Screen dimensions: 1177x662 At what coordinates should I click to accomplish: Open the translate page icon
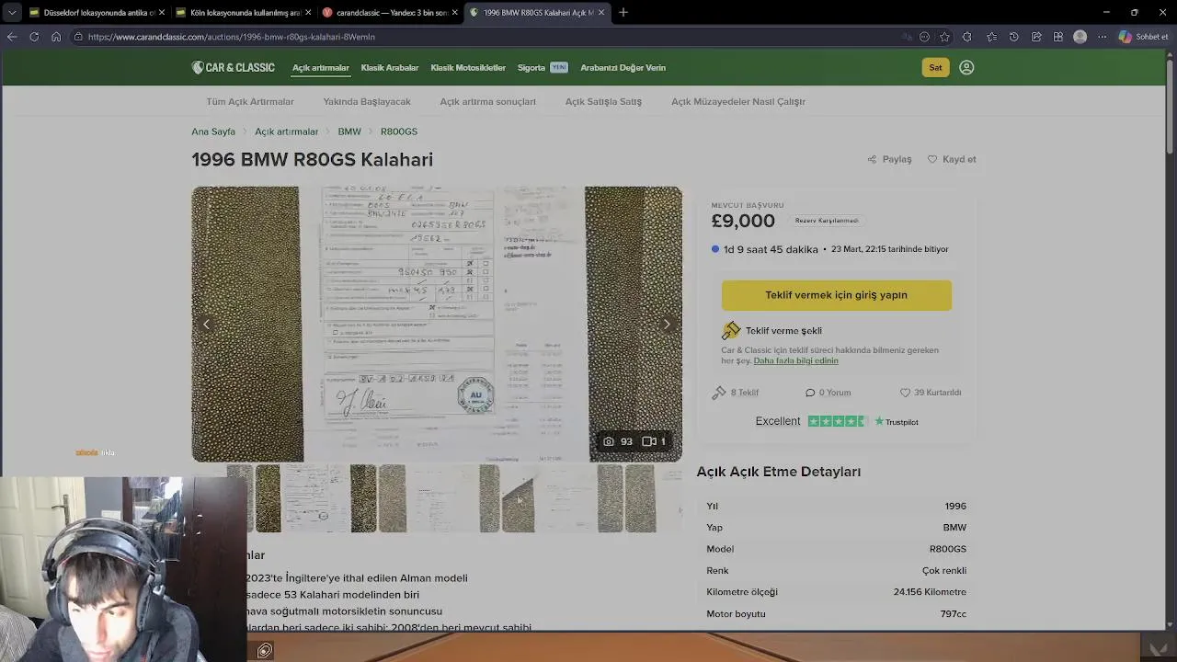pos(908,37)
